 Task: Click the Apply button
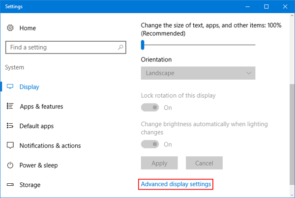pos(159,163)
